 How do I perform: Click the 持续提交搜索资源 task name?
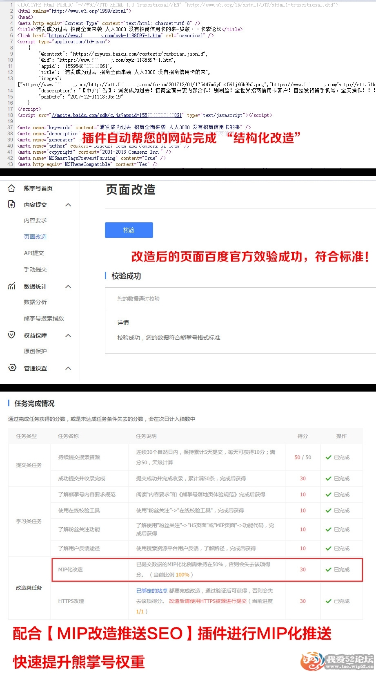(x=79, y=457)
